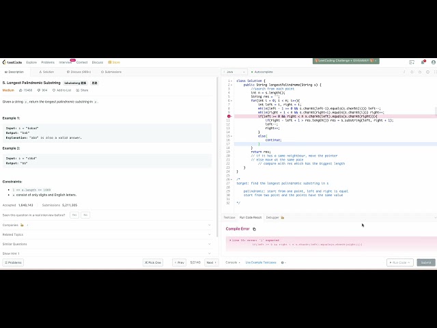Switch to the Debugger tab
The height and width of the screenshot is (328, 437).
[x=274, y=217]
